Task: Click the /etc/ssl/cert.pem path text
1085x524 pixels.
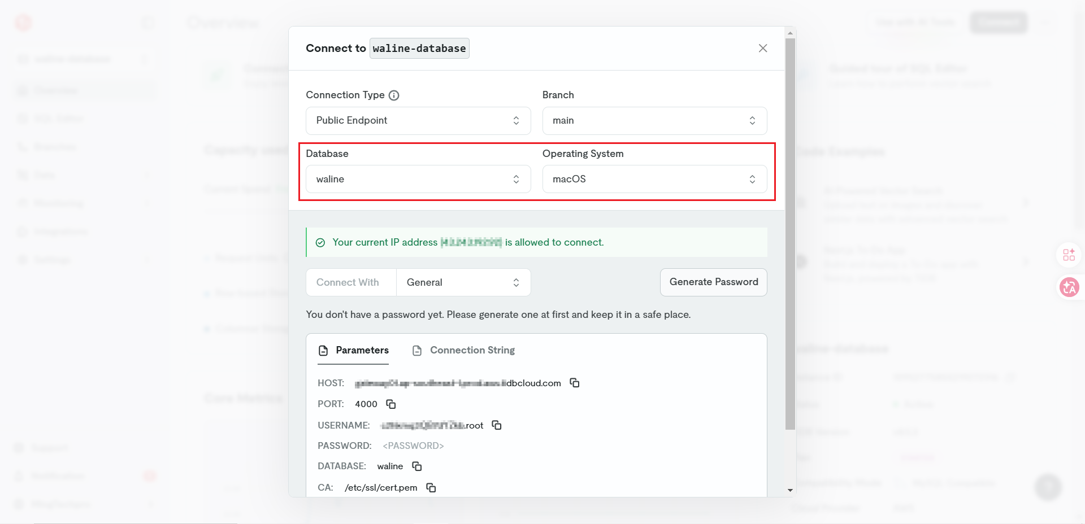Action: (x=381, y=487)
